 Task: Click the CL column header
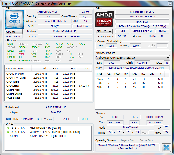109,74
